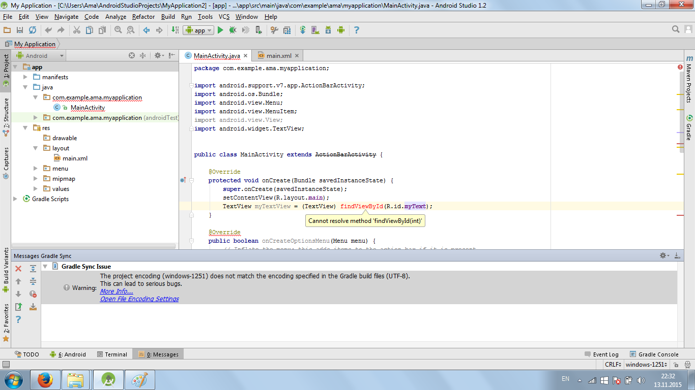
Task: Click Open File Encoding Settings link
Action: (139, 299)
